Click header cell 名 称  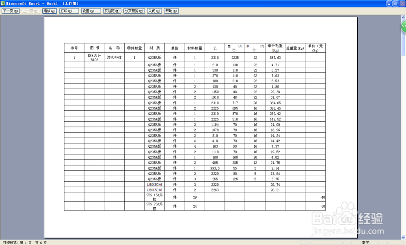(x=114, y=48)
